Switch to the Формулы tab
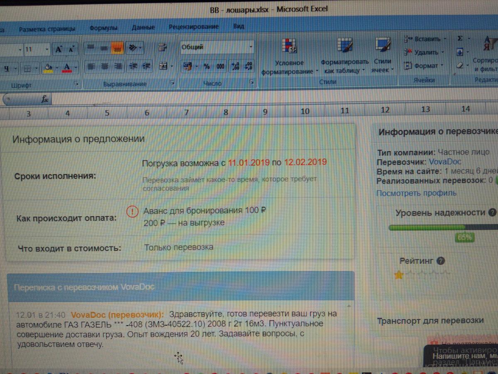Image resolution: width=498 pixels, height=374 pixels. pos(103,28)
